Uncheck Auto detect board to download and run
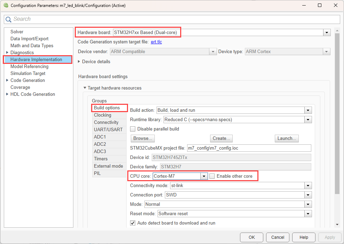 [x=133, y=223]
